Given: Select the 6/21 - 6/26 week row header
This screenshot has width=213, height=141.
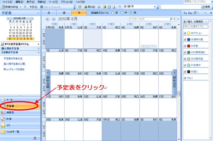Looking at the screenshot, I should coord(44,108).
